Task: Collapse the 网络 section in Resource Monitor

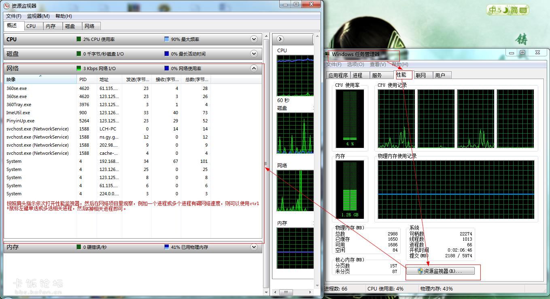Action: click(x=254, y=68)
